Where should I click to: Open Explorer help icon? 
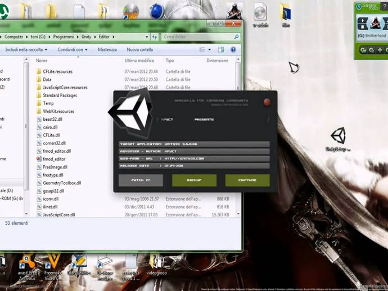(x=233, y=49)
